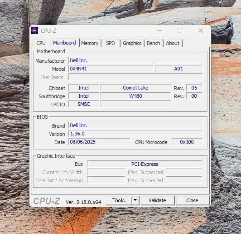Click the Comet Lake chipset value

(136, 88)
